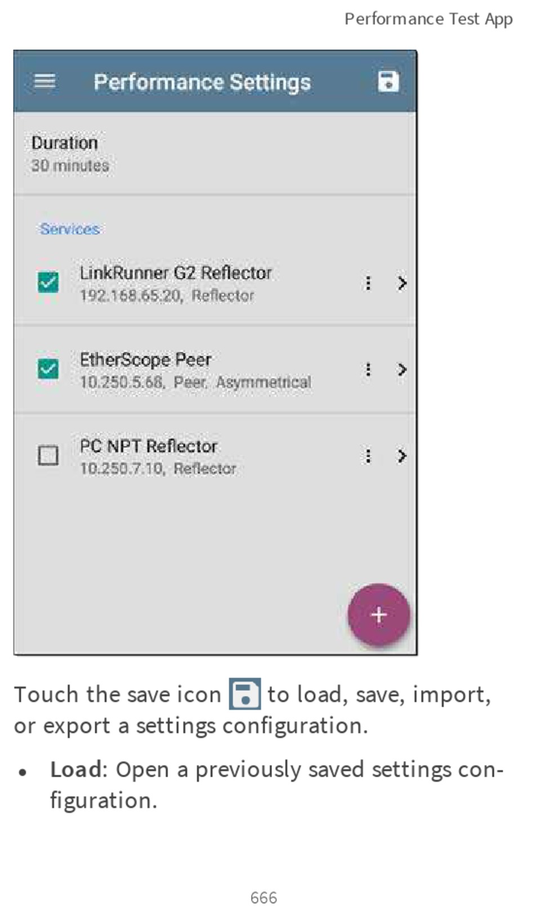The height and width of the screenshot is (916, 535).
Task: Expand PC NPT Reflector settings chevron
Action: (x=402, y=455)
